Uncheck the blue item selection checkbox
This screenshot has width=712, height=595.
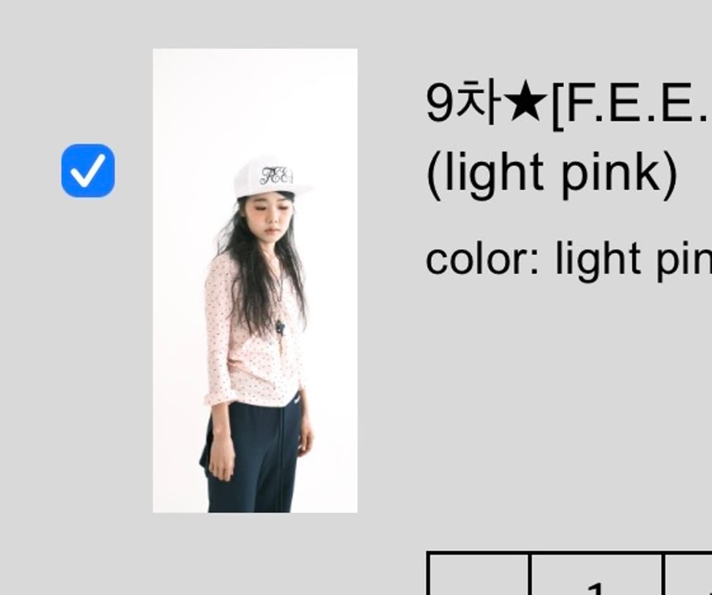pos(88,170)
